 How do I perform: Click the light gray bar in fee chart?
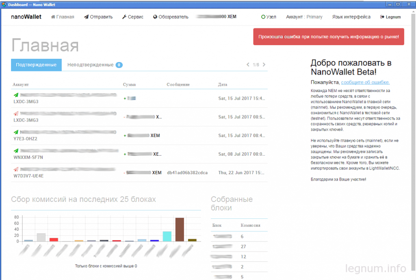pos(41,237)
